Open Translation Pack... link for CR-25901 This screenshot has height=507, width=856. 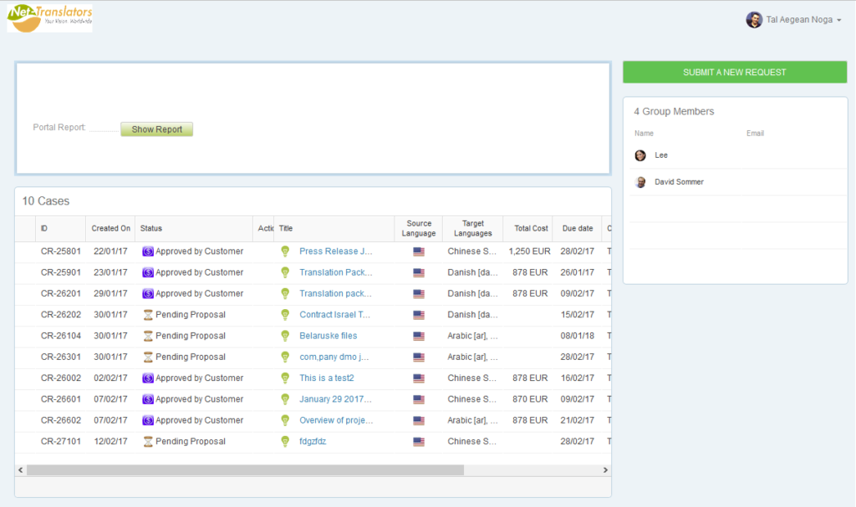(x=336, y=272)
